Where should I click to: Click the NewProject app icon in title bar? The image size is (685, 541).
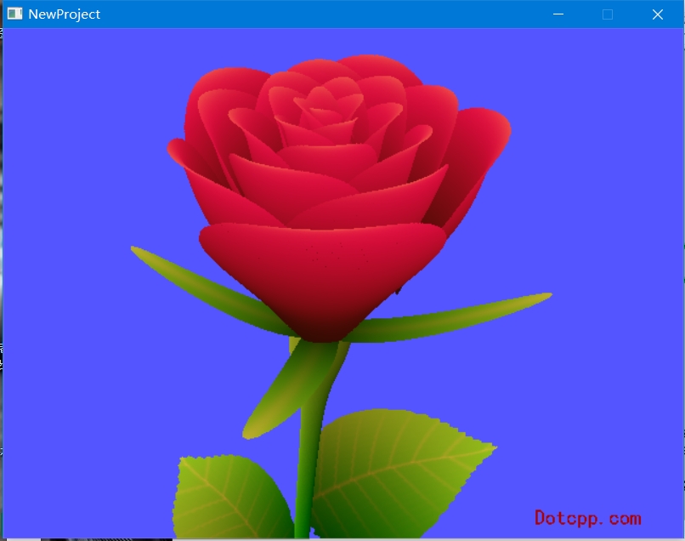coord(14,14)
